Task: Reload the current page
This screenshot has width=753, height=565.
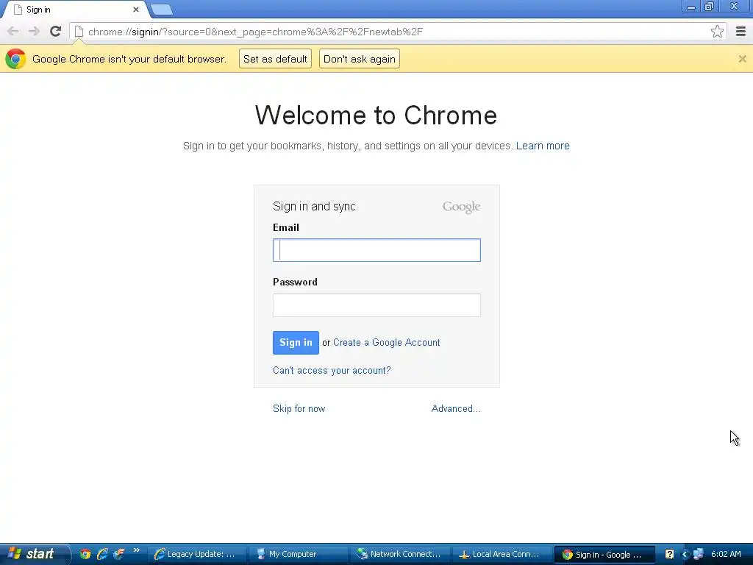Action: 56,31
